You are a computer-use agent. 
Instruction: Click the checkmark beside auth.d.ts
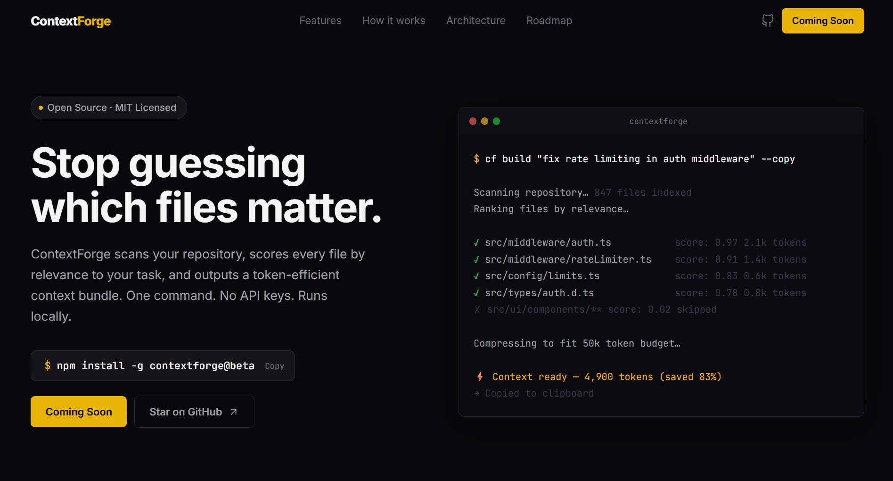tap(476, 293)
